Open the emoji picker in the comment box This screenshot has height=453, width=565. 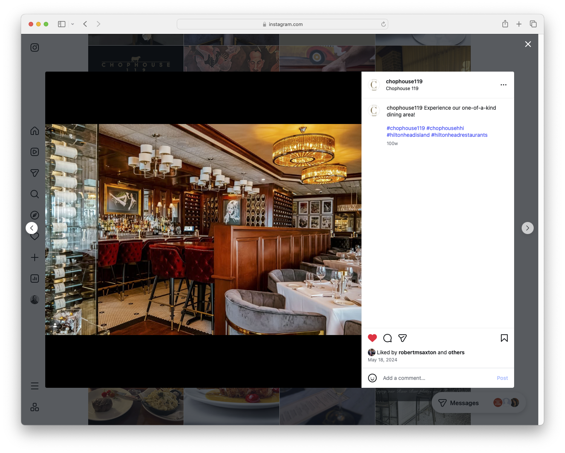372,378
